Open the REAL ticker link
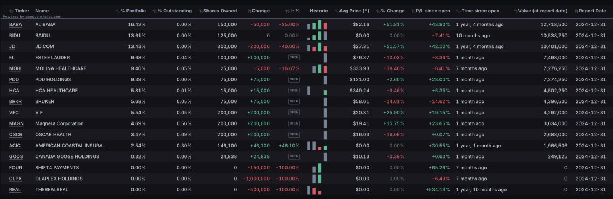The height and width of the screenshot is (199, 613). tap(15, 190)
